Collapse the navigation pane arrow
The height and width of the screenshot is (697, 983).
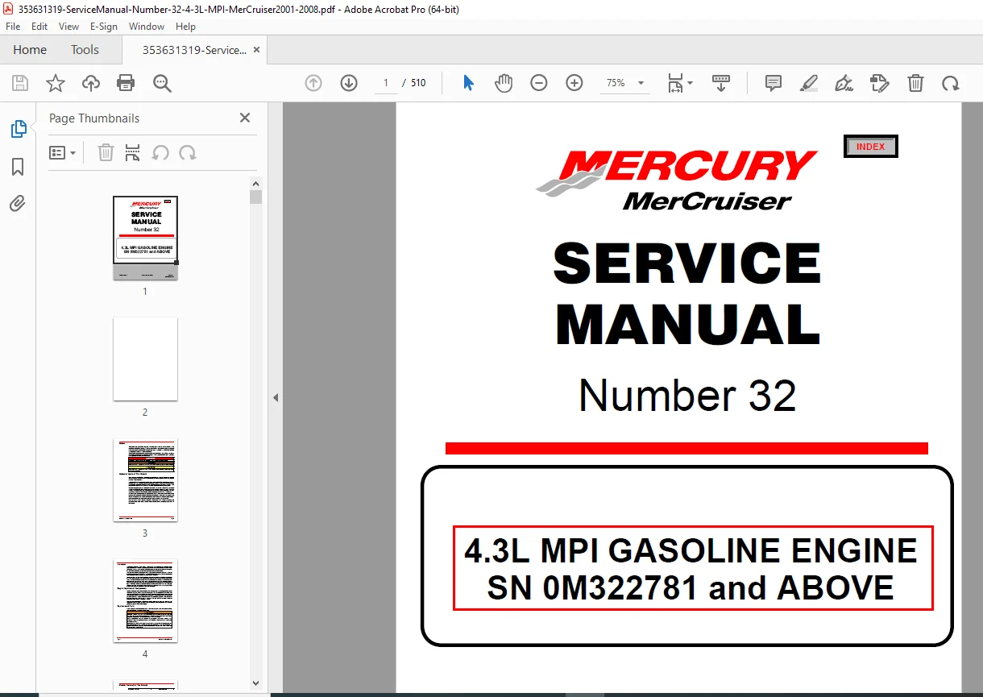click(x=276, y=397)
